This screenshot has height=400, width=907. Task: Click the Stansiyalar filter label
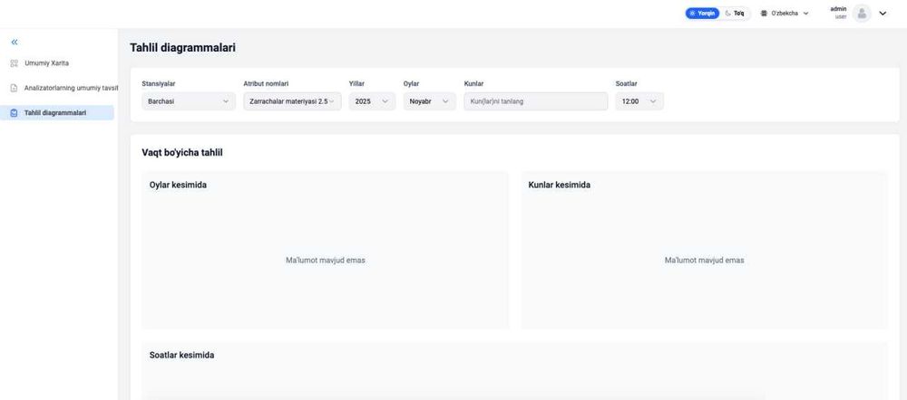pyautogui.click(x=159, y=83)
